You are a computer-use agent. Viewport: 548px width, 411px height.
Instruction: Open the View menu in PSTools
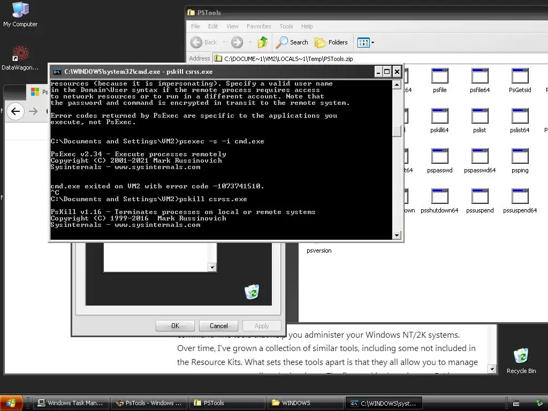pyautogui.click(x=232, y=26)
